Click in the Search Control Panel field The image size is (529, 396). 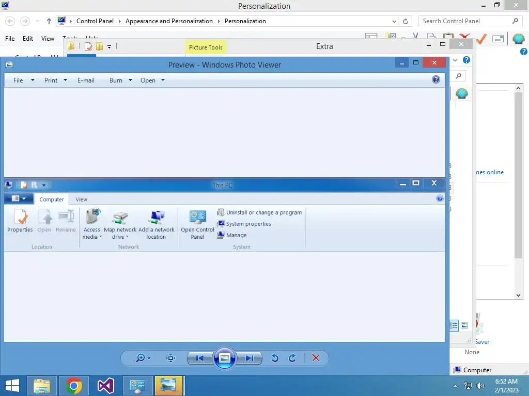pos(470,21)
